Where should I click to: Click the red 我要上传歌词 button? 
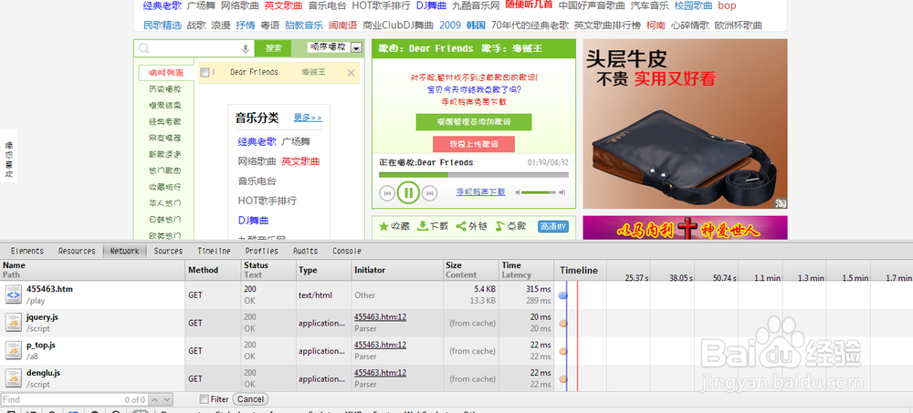473,144
